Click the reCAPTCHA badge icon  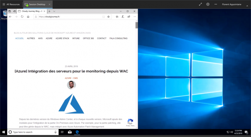(130, 122)
